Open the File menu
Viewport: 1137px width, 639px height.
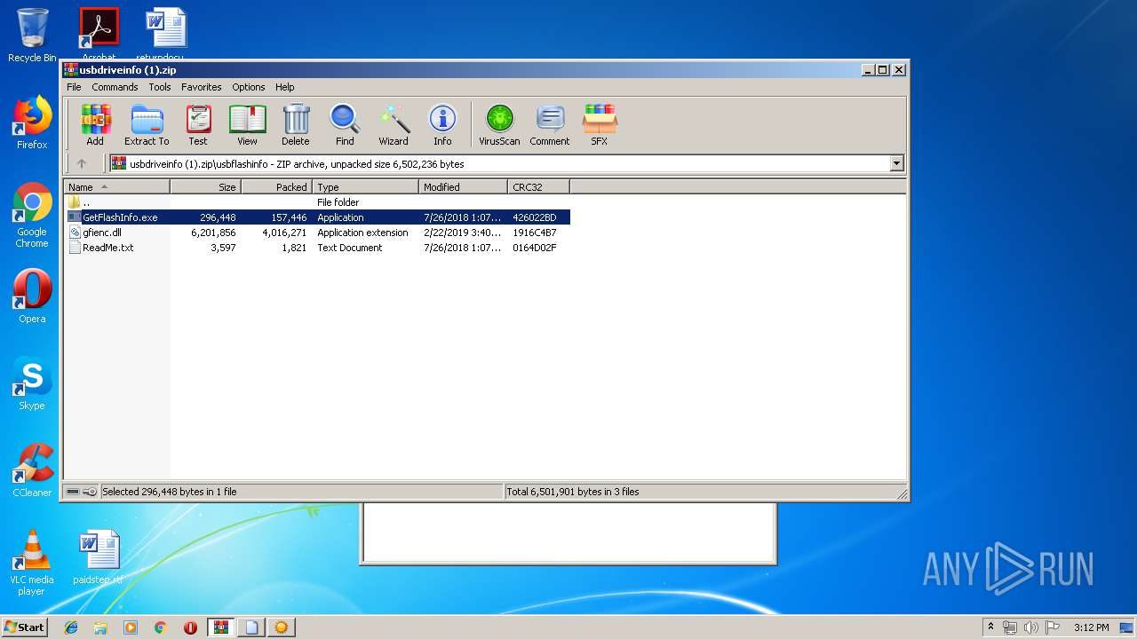point(74,87)
